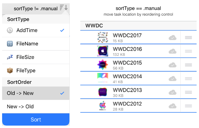Click the WWDC2017 file name
Screen dimensions: 199x128
pyautogui.click(x=127, y=35)
